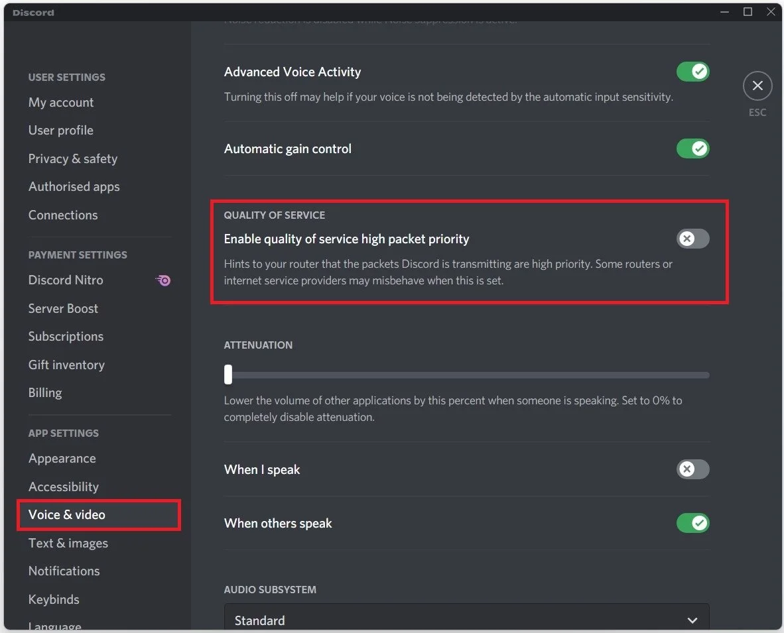Click the Nitro icon beside Discord Nitro

coord(163,280)
